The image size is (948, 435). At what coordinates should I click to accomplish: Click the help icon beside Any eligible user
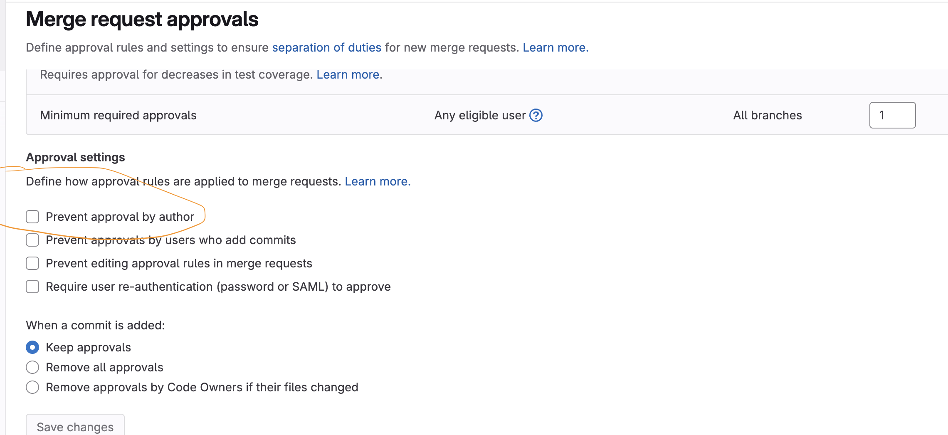(536, 115)
